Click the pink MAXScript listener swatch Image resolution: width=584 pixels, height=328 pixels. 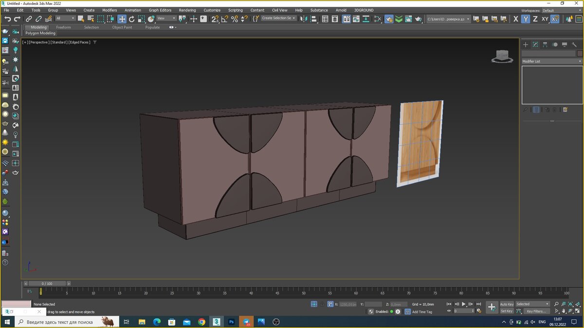16,304
